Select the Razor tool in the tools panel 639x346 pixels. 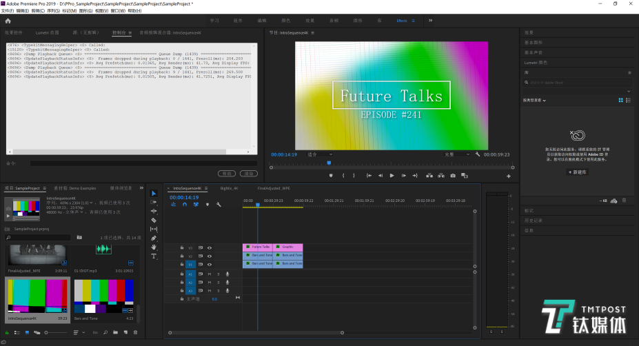(x=154, y=220)
